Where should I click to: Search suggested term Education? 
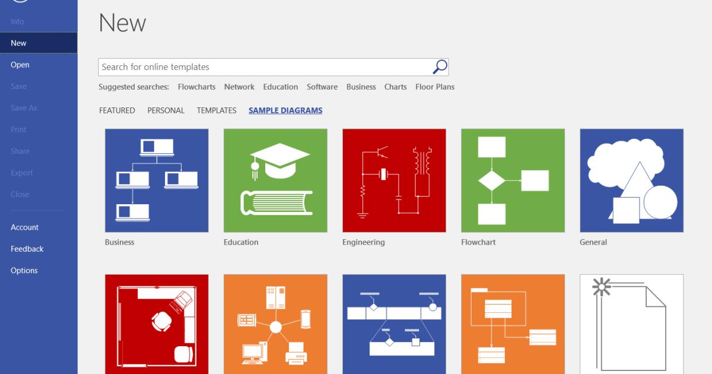(281, 87)
